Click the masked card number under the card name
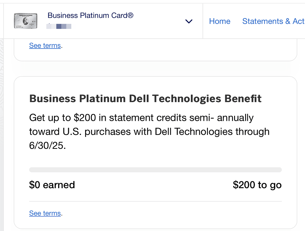The width and height of the screenshot is (305, 231). tap(59, 27)
